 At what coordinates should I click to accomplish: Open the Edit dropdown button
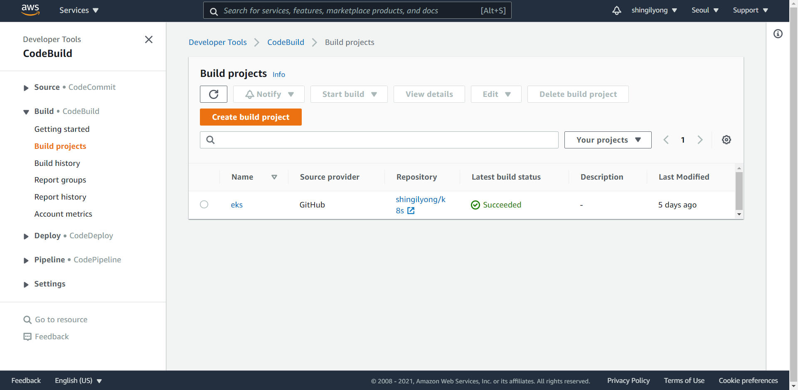(496, 94)
